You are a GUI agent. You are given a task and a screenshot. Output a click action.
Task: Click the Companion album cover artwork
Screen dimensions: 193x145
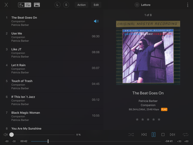tap(148, 53)
